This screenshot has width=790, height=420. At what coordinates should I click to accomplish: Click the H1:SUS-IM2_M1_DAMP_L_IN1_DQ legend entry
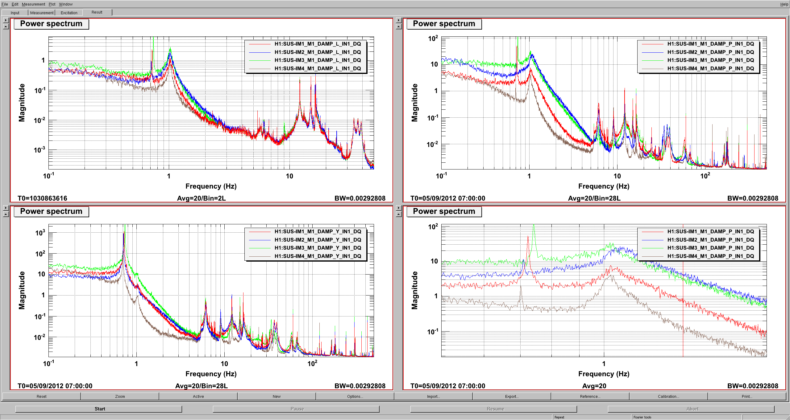pyautogui.click(x=318, y=52)
